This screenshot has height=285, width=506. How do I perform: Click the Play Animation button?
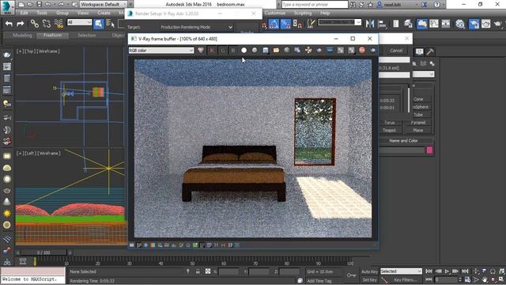coord(447,271)
